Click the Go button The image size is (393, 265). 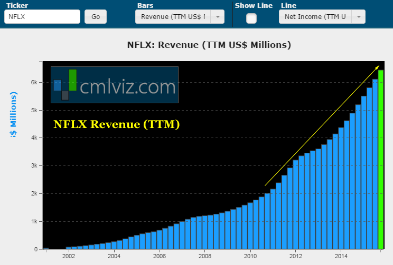(96, 17)
